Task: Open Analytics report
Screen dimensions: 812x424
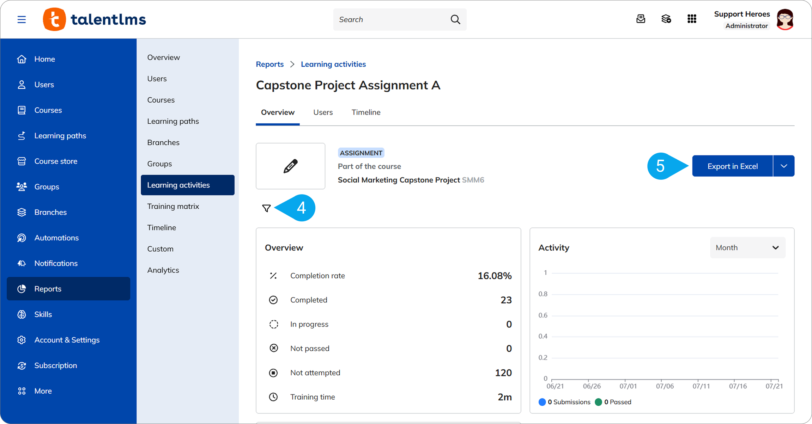Action: click(x=163, y=270)
